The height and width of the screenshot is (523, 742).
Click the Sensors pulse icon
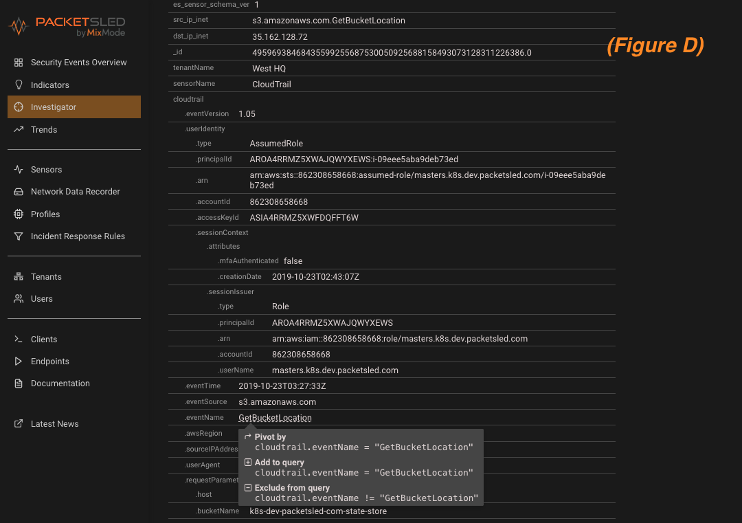point(19,170)
